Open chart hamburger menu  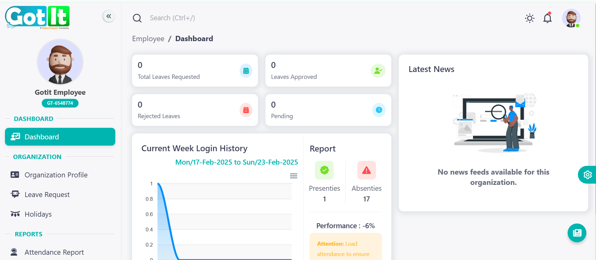pos(293,176)
